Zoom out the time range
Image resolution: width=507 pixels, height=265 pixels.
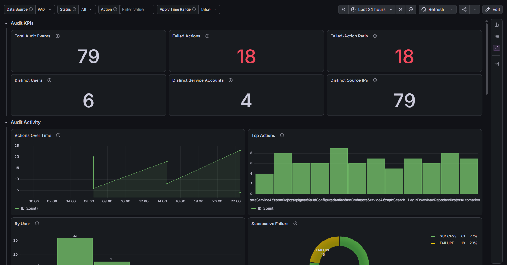tap(411, 9)
